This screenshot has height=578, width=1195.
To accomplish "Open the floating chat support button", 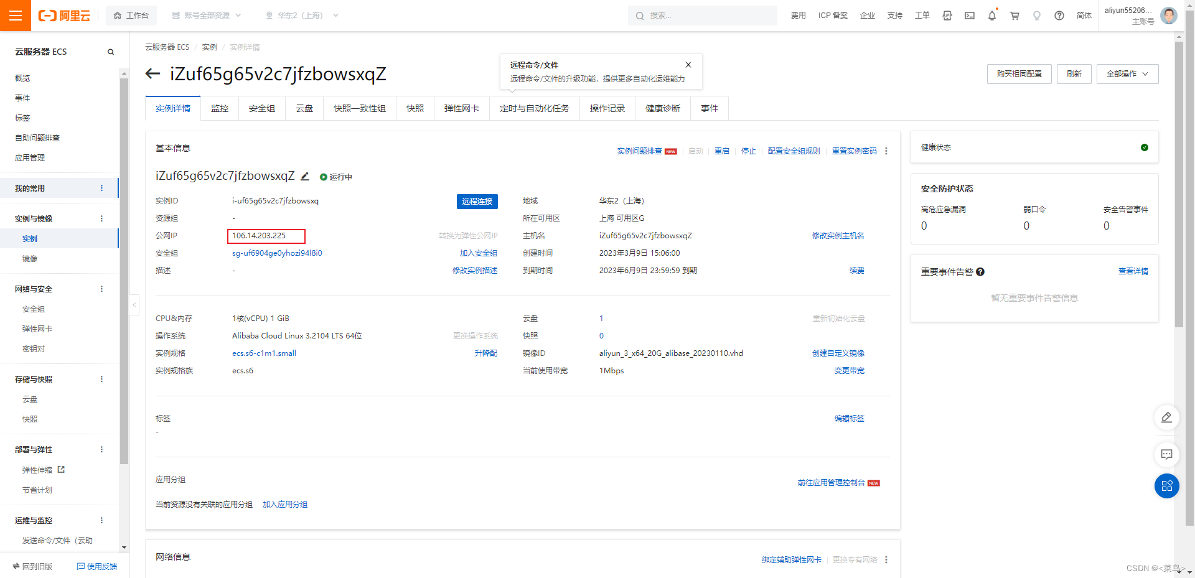I will 1167,454.
